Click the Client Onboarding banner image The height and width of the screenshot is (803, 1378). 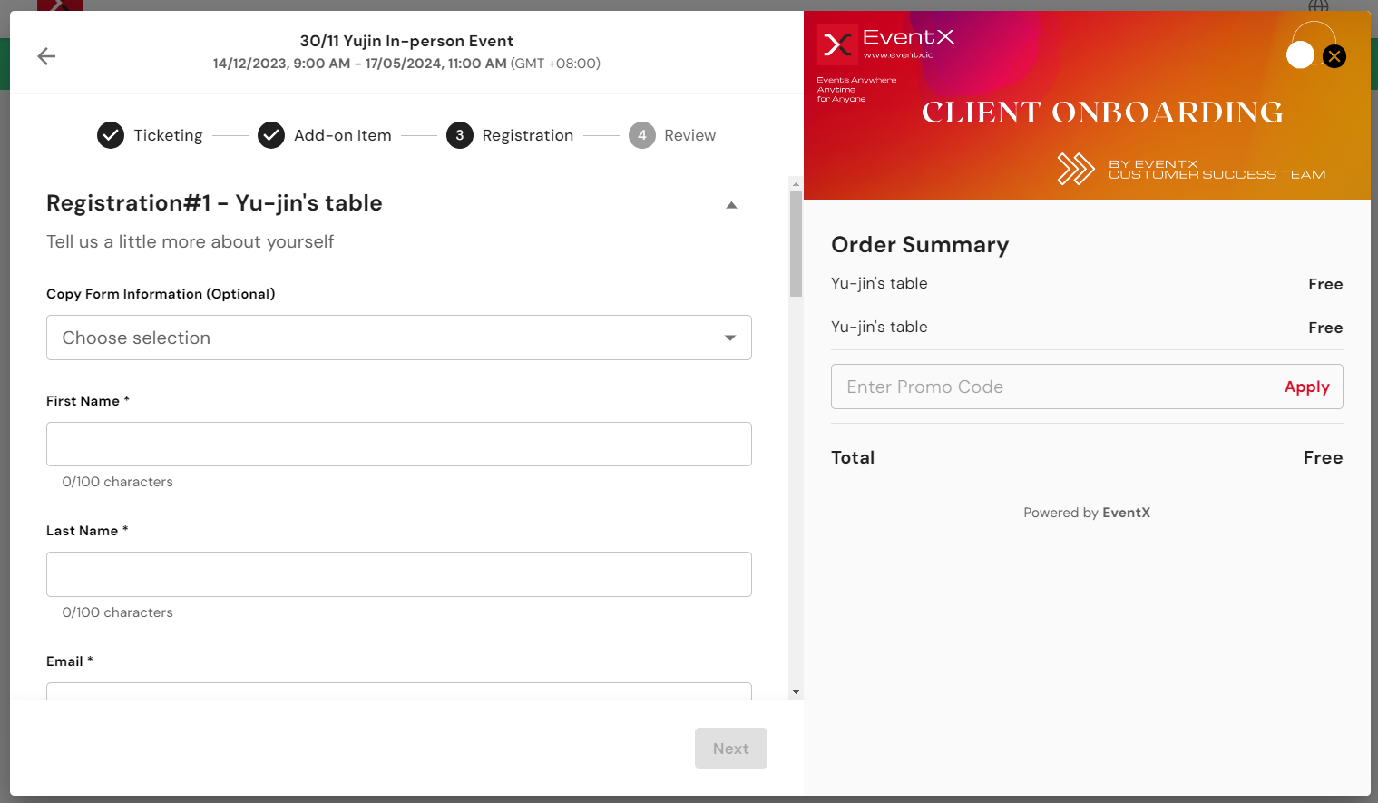click(x=1087, y=105)
